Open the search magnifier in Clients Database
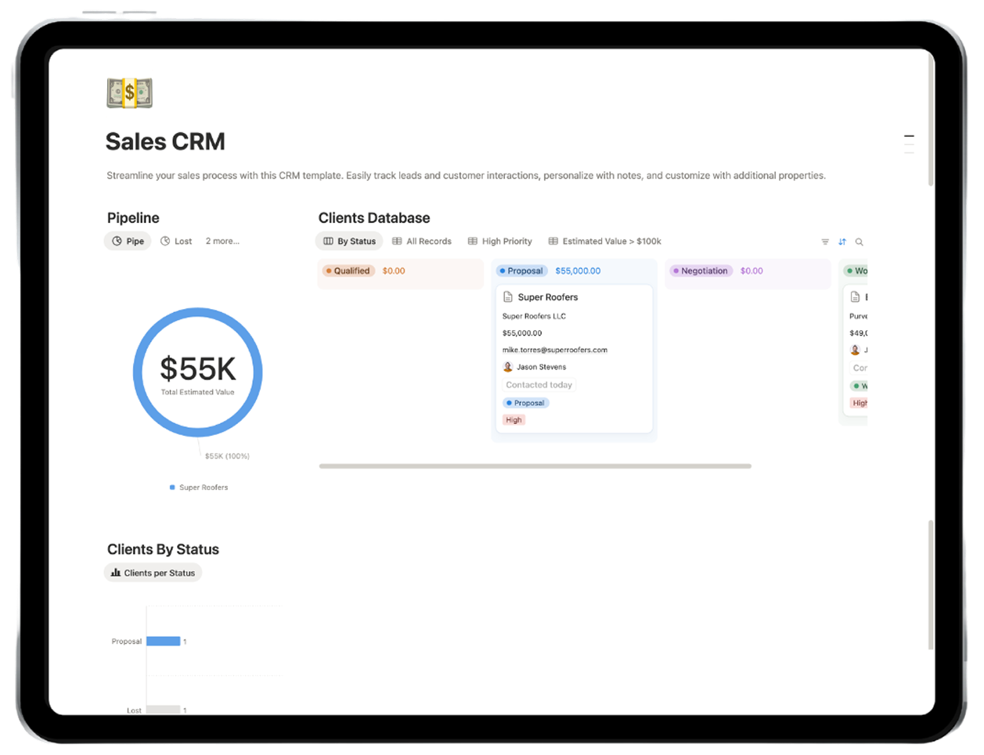This screenshot has width=984, height=755. (x=860, y=242)
